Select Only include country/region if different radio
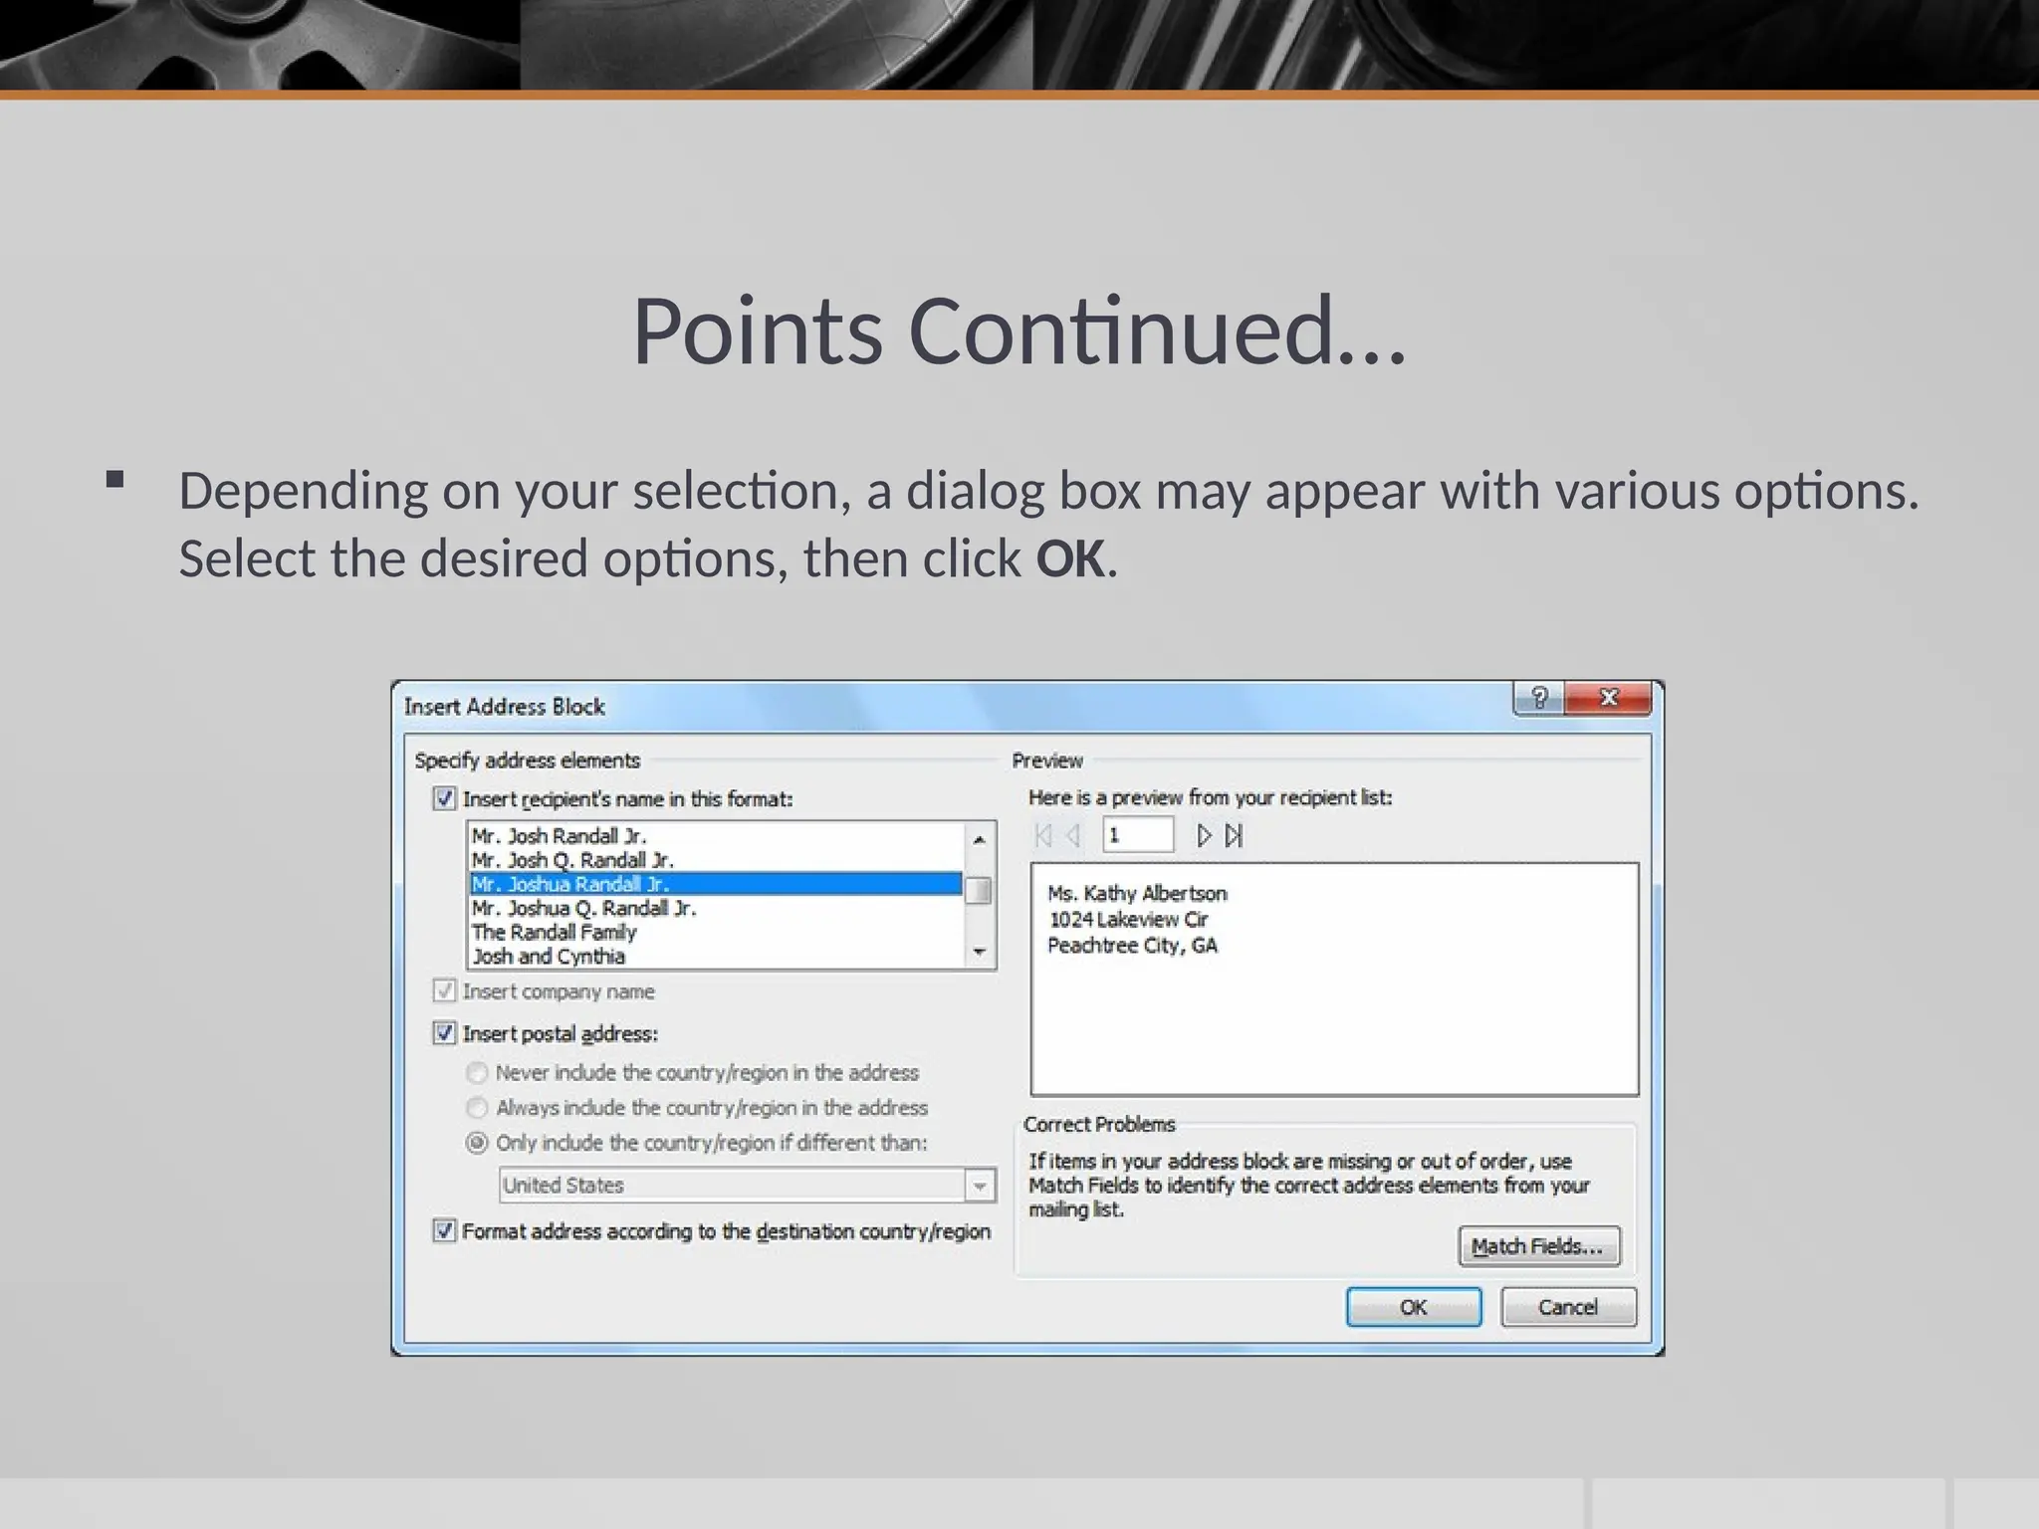This screenshot has width=2039, height=1529. point(477,1143)
